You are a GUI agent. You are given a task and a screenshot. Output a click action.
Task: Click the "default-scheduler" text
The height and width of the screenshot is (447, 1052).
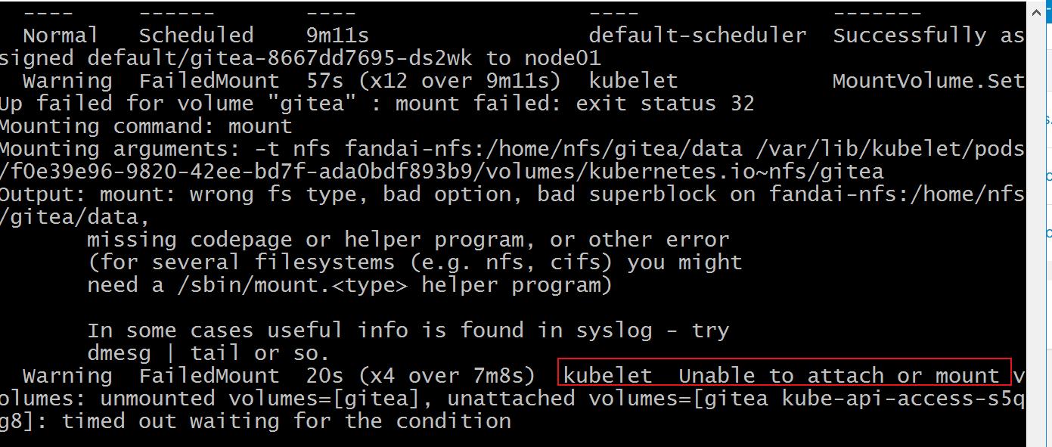click(697, 36)
